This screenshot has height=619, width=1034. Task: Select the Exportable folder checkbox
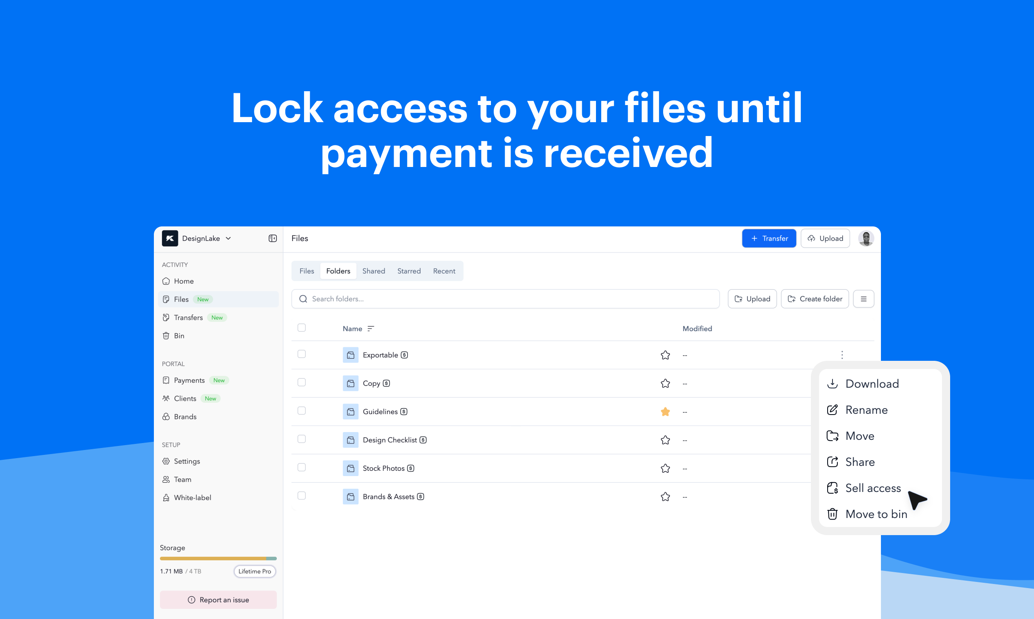pyautogui.click(x=301, y=354)
